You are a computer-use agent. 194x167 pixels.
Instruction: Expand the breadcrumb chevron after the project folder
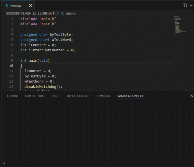coord(58,13)
